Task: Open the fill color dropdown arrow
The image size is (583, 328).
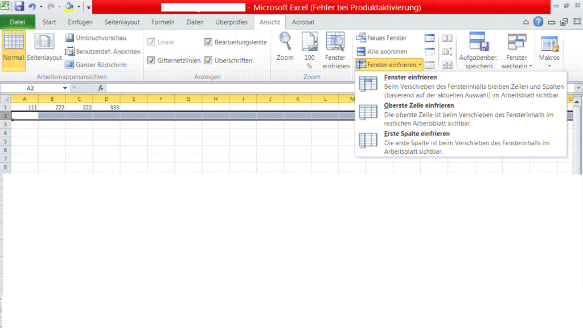Action: coord(79,7)
